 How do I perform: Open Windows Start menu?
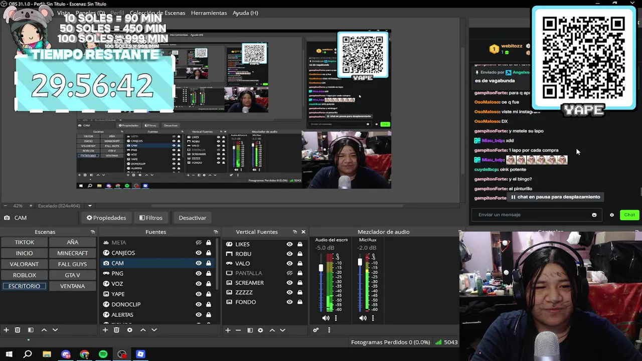(9, 354)
